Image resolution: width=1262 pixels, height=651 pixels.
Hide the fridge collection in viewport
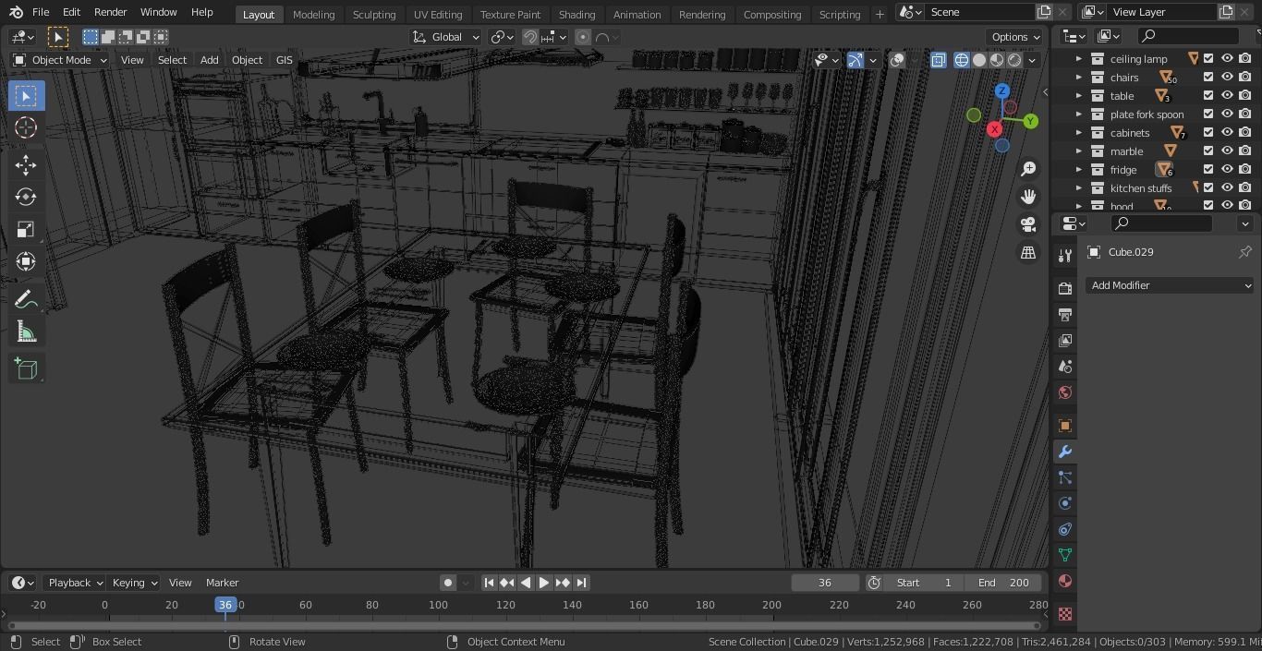click(1227, 169)
